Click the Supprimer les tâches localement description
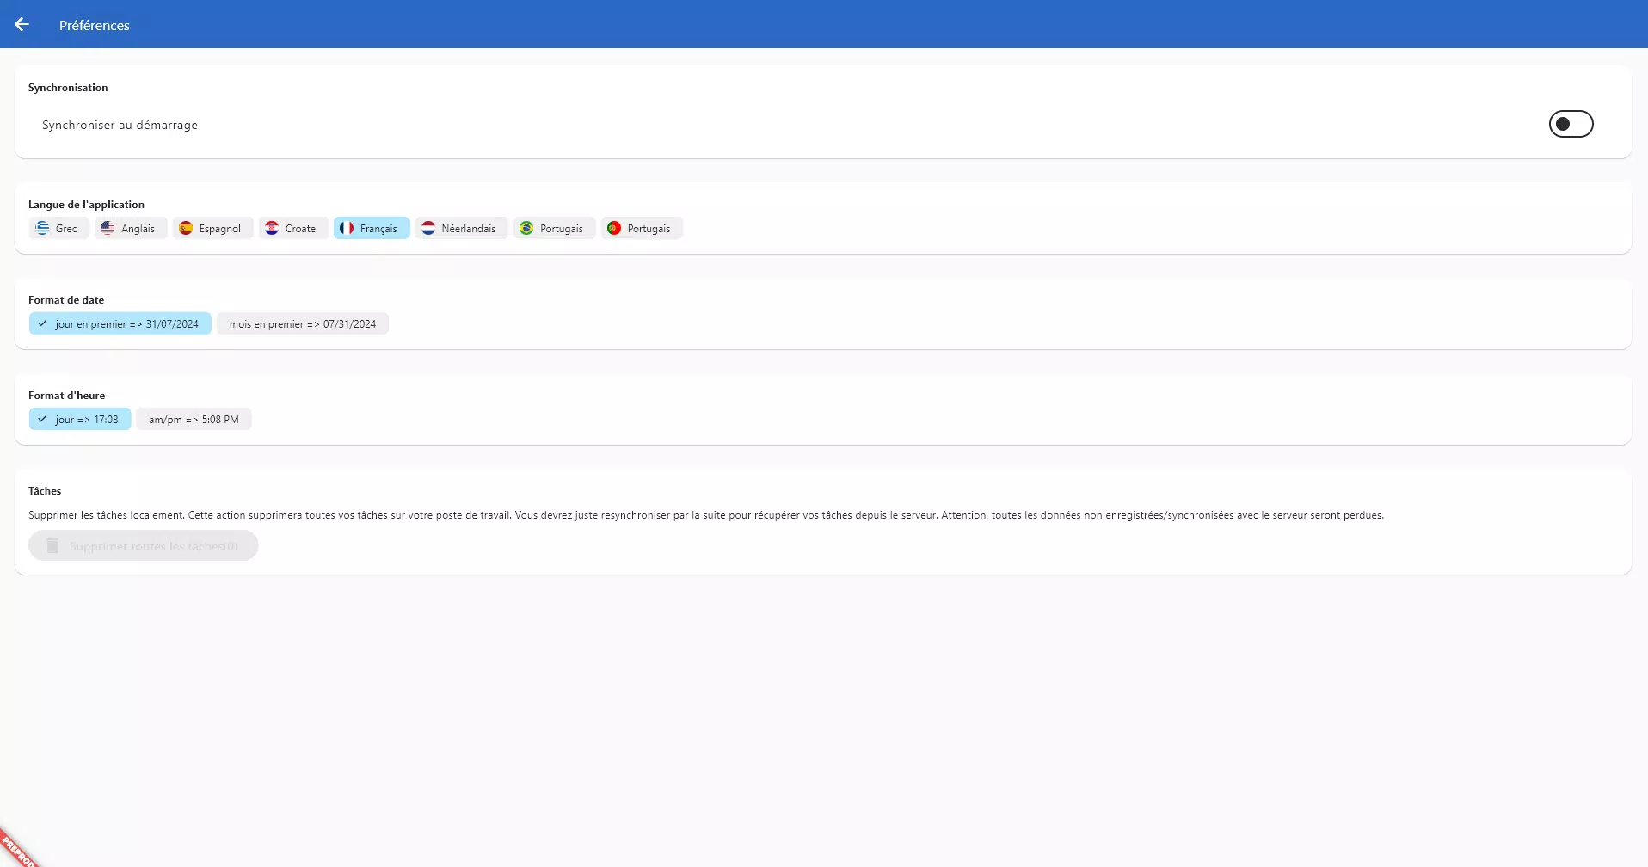This screenshot has width=1648, height=867. tap(706, 515)
